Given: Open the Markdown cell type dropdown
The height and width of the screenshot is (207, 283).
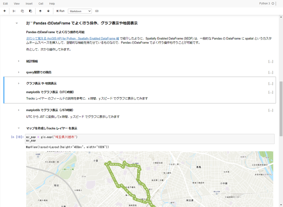Looking at the screenshot, I should point(80,11).
